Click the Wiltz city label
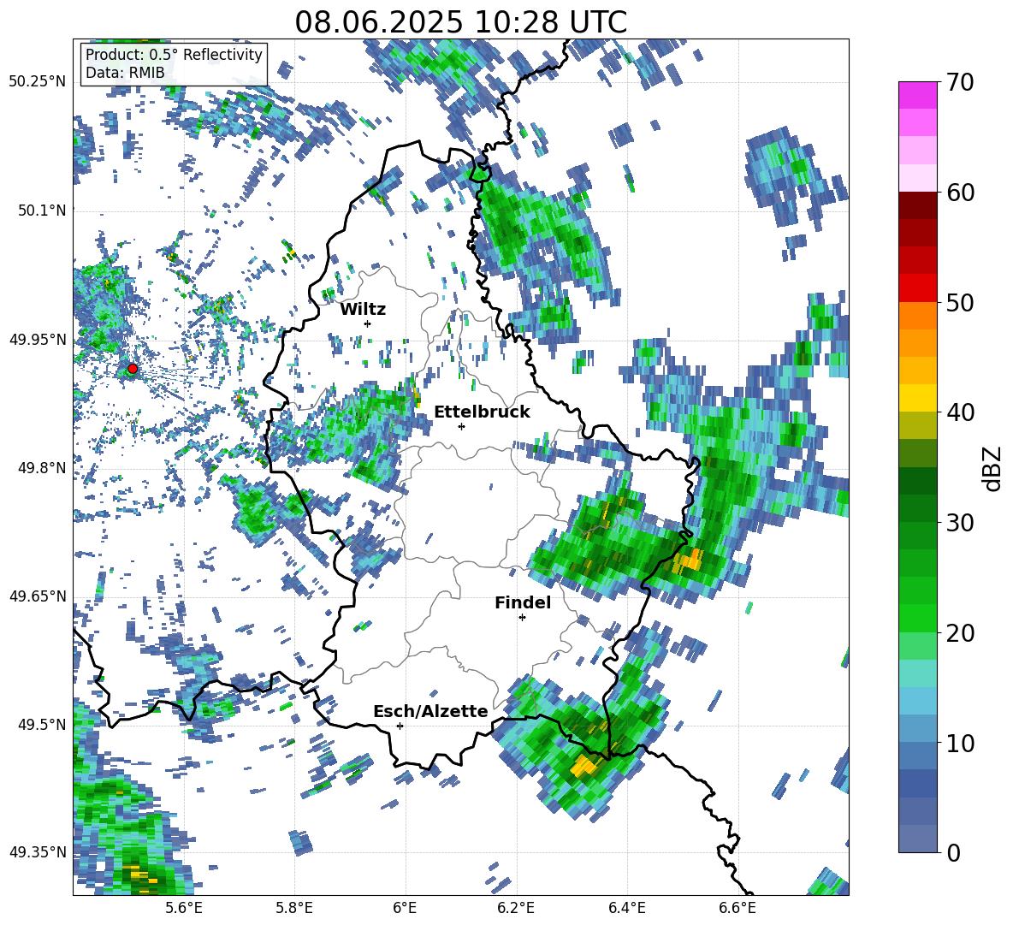The width and height of the screenshot is (1013, 925). click(x=363, y=309)
